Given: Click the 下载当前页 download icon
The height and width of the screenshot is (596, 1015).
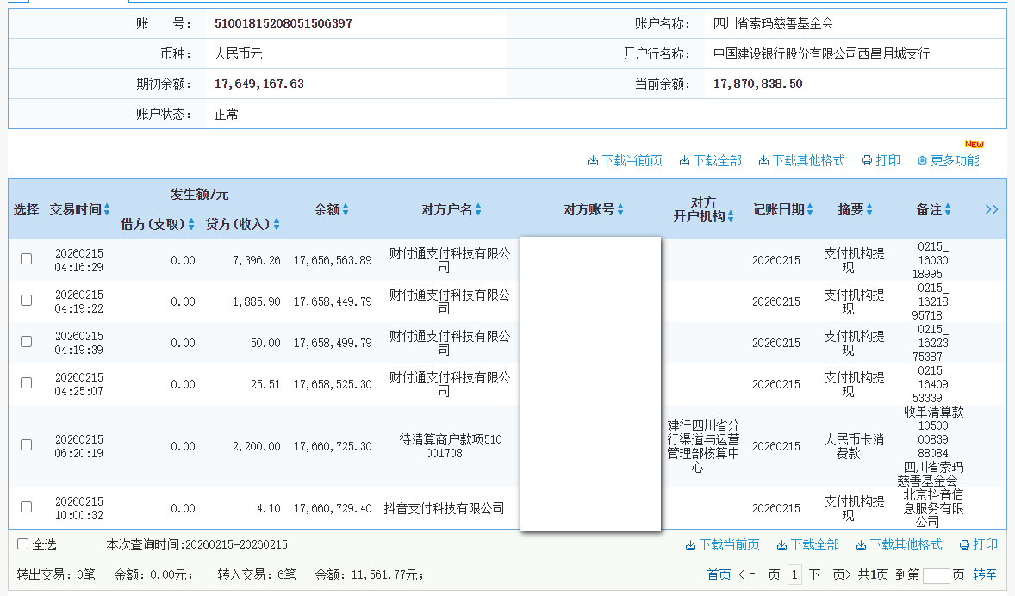Looking at the screenshot, I should pyautogui.click(x=593, y=160).
